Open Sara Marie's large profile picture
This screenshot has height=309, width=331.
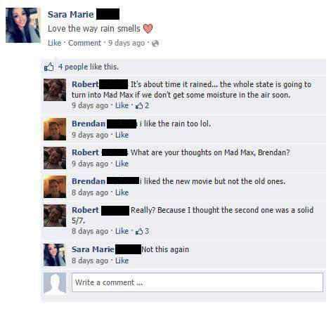point(23,25)
